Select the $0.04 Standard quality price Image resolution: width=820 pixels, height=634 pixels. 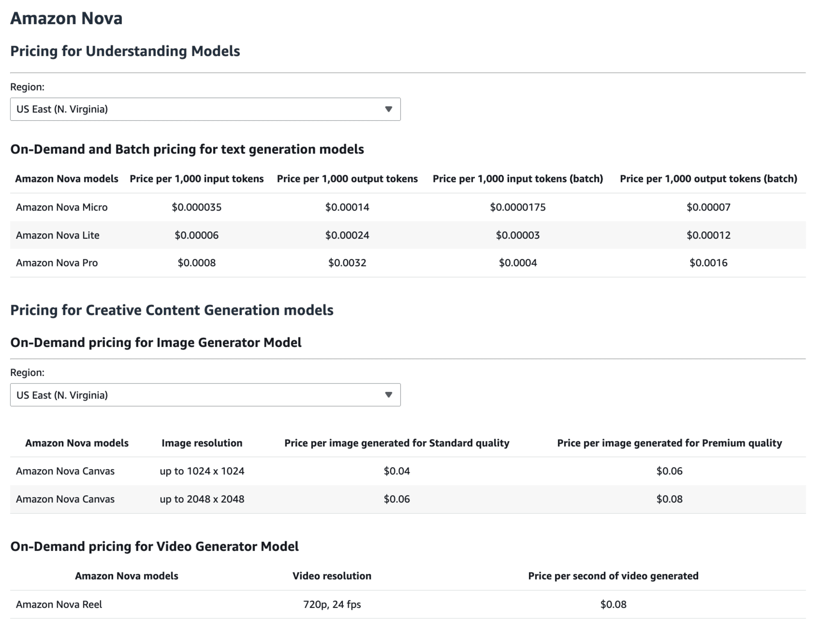pos(397,471)
